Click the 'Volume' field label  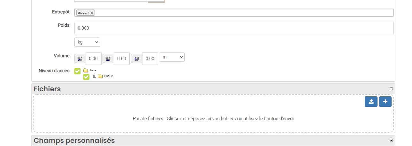(x=62, y=56)
